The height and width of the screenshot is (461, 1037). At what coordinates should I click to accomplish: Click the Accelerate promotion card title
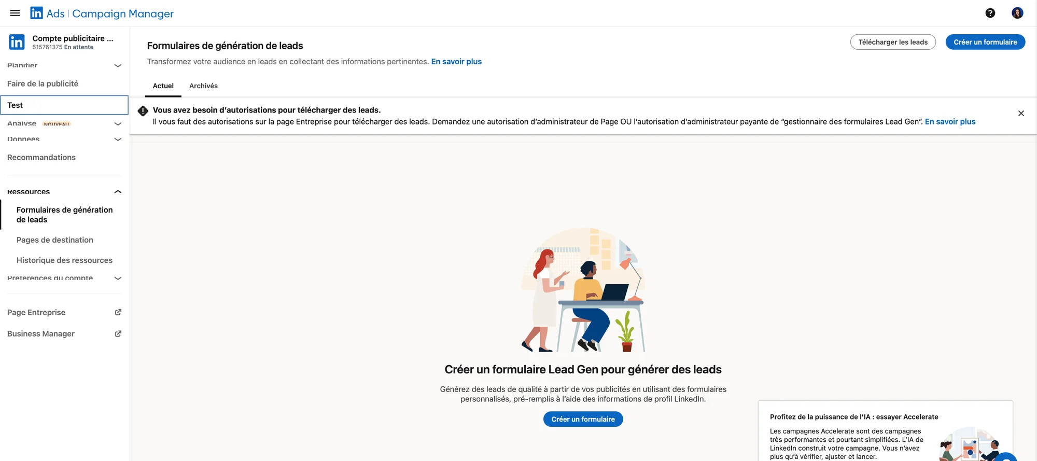pyautogui.click(x=854, y=416)
